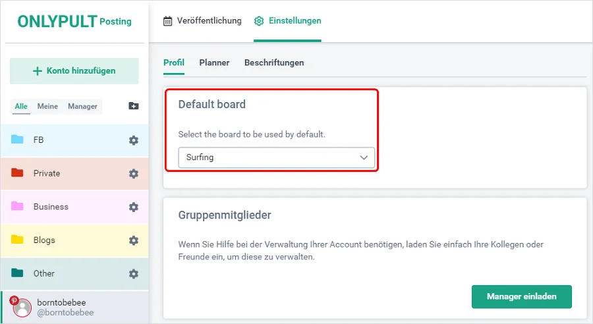Open the Beschriftungen sub-tab
Viewport: 593px width, 324px height.
(274, 63)
